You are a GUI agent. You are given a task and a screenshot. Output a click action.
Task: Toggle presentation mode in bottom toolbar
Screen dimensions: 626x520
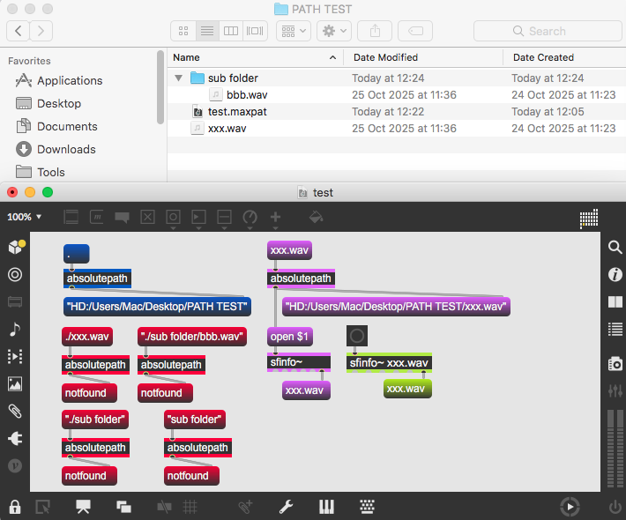pyautogui.click(x=84, y=506)
